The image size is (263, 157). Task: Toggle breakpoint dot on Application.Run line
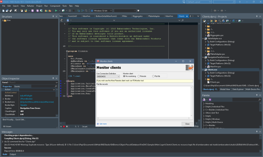tap(61, 94)
